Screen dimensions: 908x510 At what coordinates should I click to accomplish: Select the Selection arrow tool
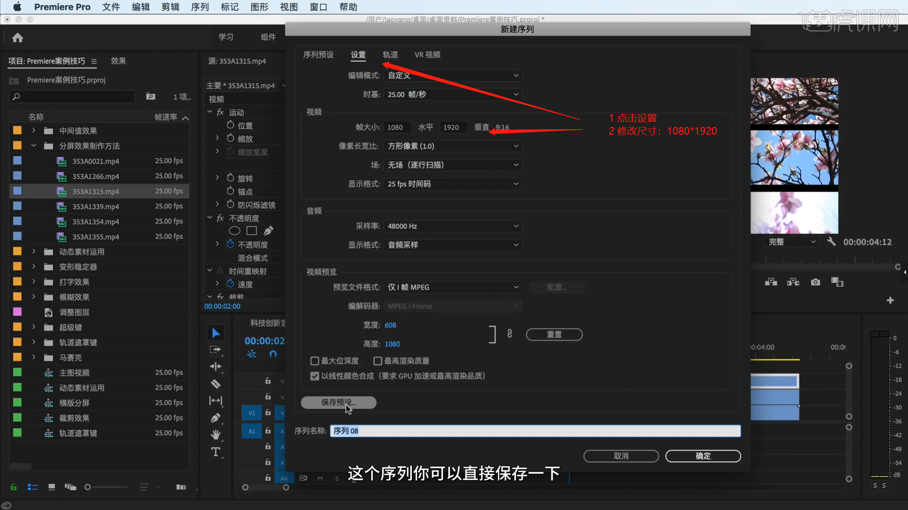pyautogui.click(x=216, y=333)
